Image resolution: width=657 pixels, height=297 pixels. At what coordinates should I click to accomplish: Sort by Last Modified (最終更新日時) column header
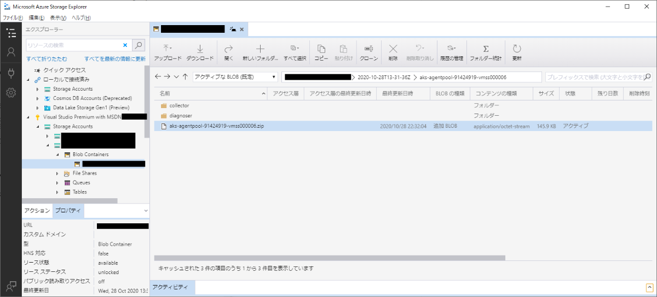click(404, 93)
